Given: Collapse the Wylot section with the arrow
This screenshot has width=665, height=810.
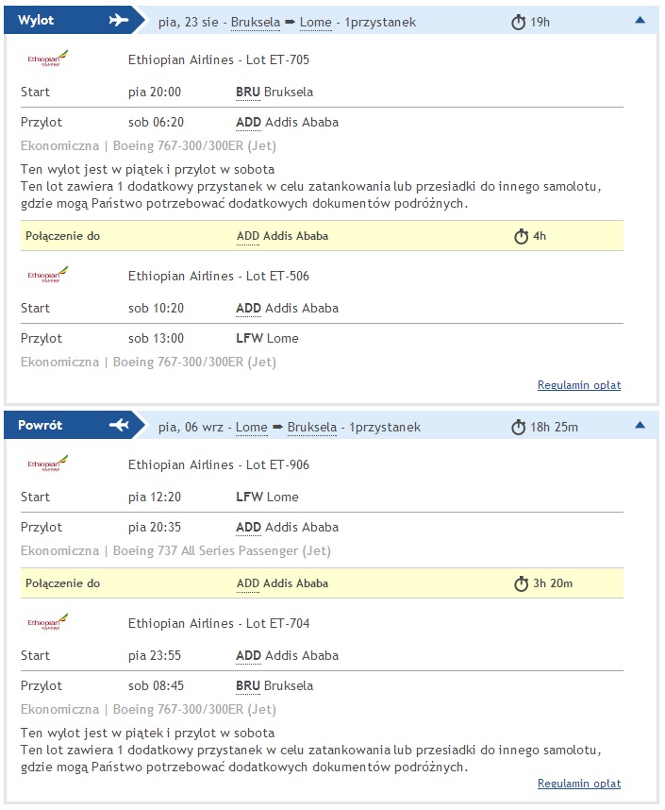Looking at the screenshot, I should (640, 20).
